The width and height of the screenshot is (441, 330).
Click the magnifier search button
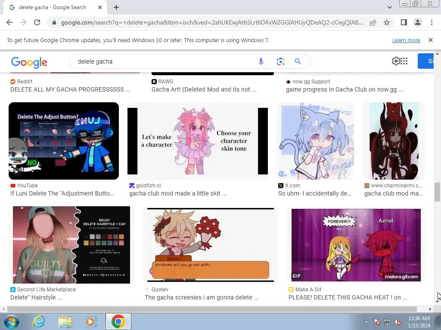[x=298, y=61]
